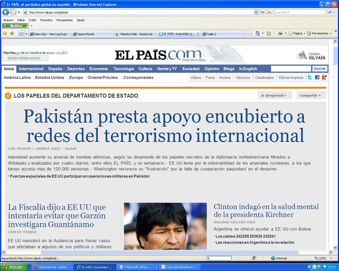339x271 pixels.
Task: Open the zoom level 125% dropdown
Action: point(331,258)
